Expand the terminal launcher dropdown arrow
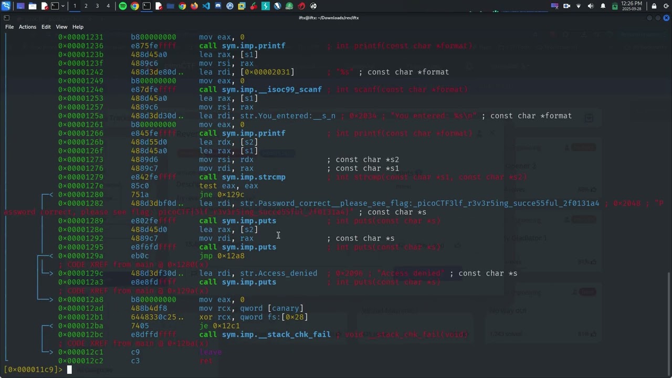Screen dimensions: 672x378 click(63, 6)
